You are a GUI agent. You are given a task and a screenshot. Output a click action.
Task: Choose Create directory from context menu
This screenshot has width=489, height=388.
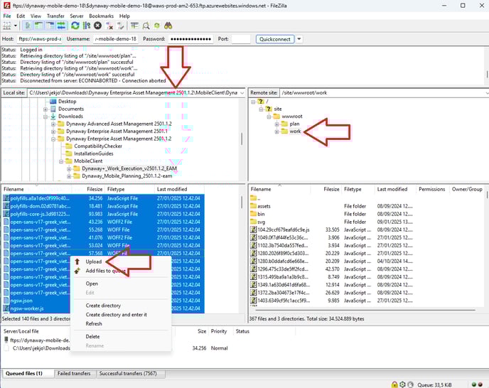coord(103,306)
